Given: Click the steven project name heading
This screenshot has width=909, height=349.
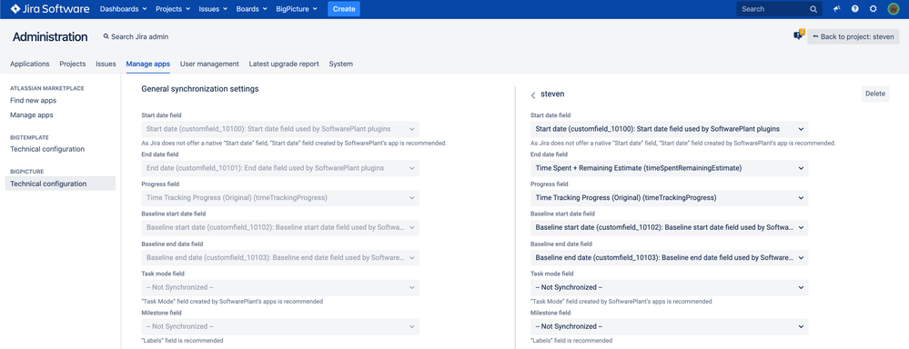Looking at the screenshot, I should (552, 94).
